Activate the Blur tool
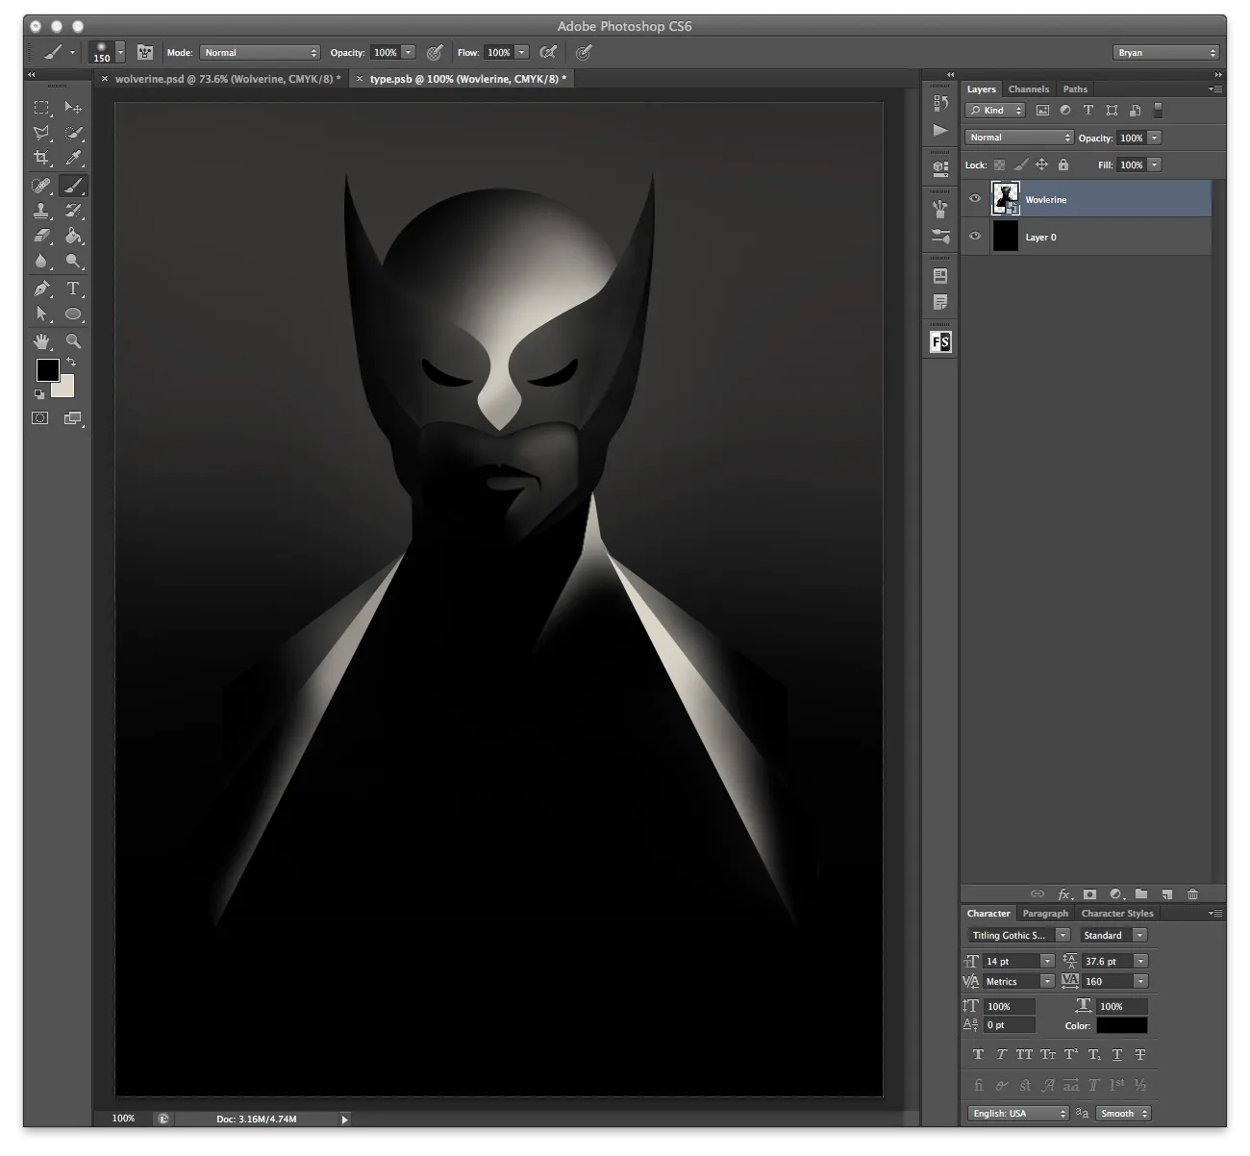Screen dimensions: 1250x1156 pos(41,261)
